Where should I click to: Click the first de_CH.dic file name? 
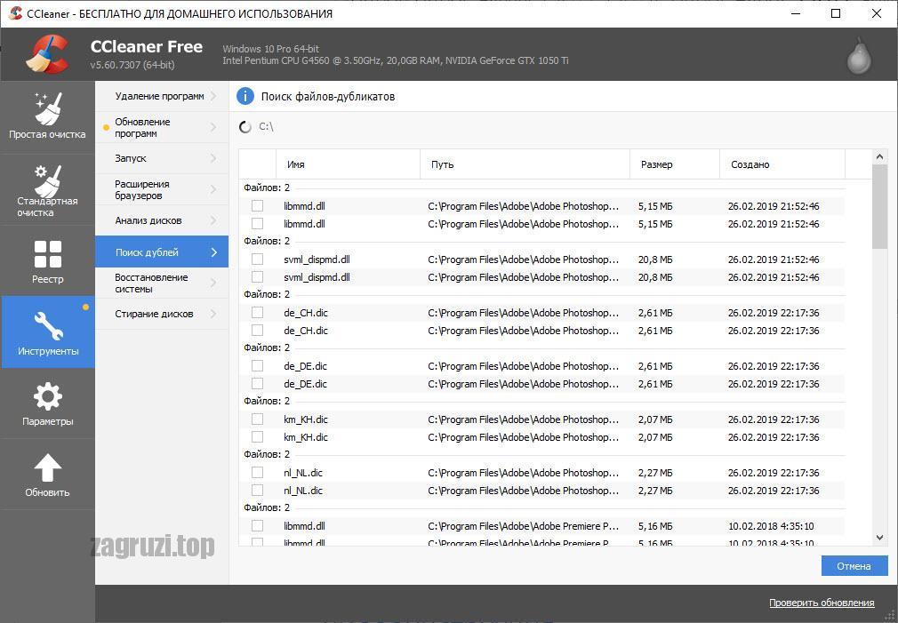(x=306, y=313)
